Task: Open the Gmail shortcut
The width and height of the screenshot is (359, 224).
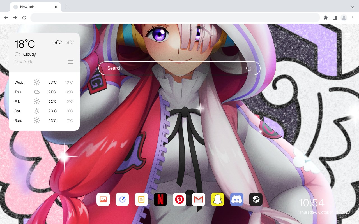Action: pyautogui.click(x=199, y=199)
